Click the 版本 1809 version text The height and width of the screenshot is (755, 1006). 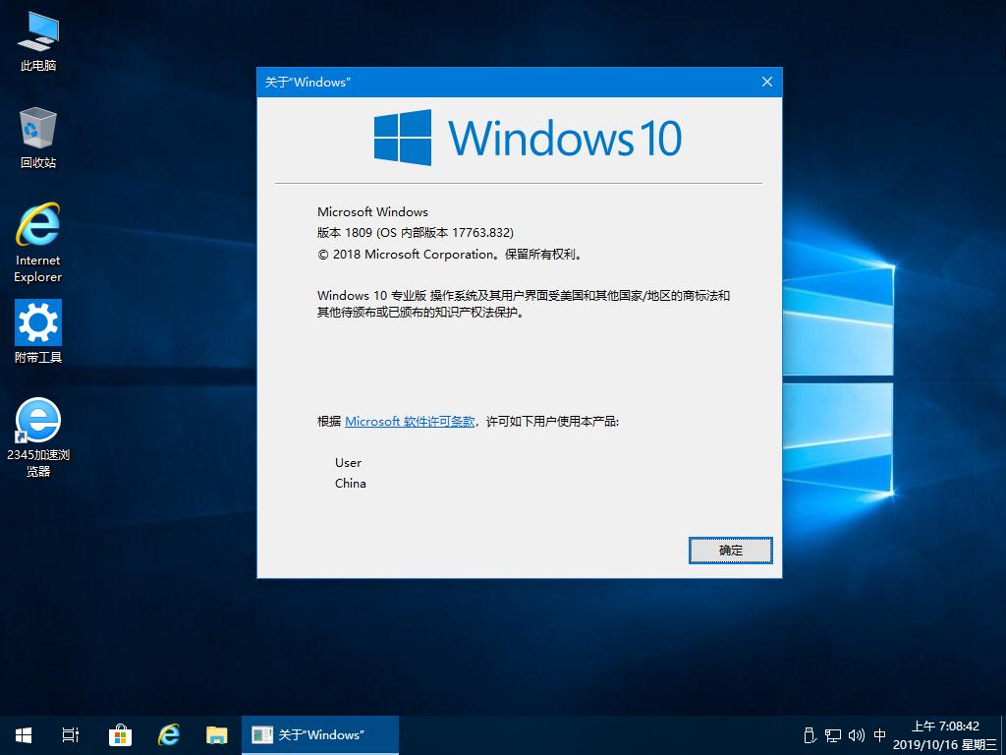pyautogui.click(x=416, y=232)
